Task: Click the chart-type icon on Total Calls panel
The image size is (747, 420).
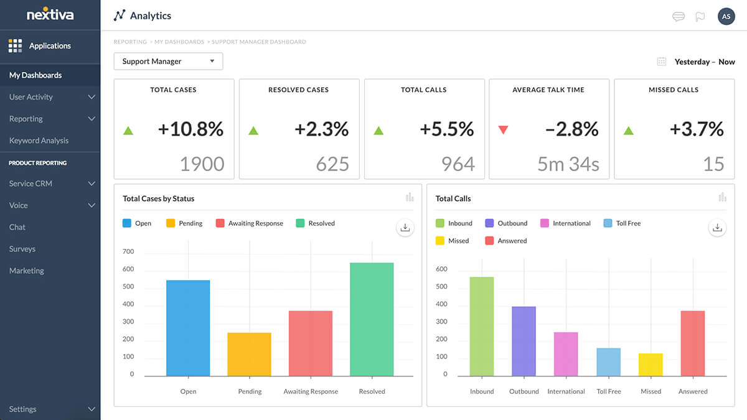Action: [722, 197]
